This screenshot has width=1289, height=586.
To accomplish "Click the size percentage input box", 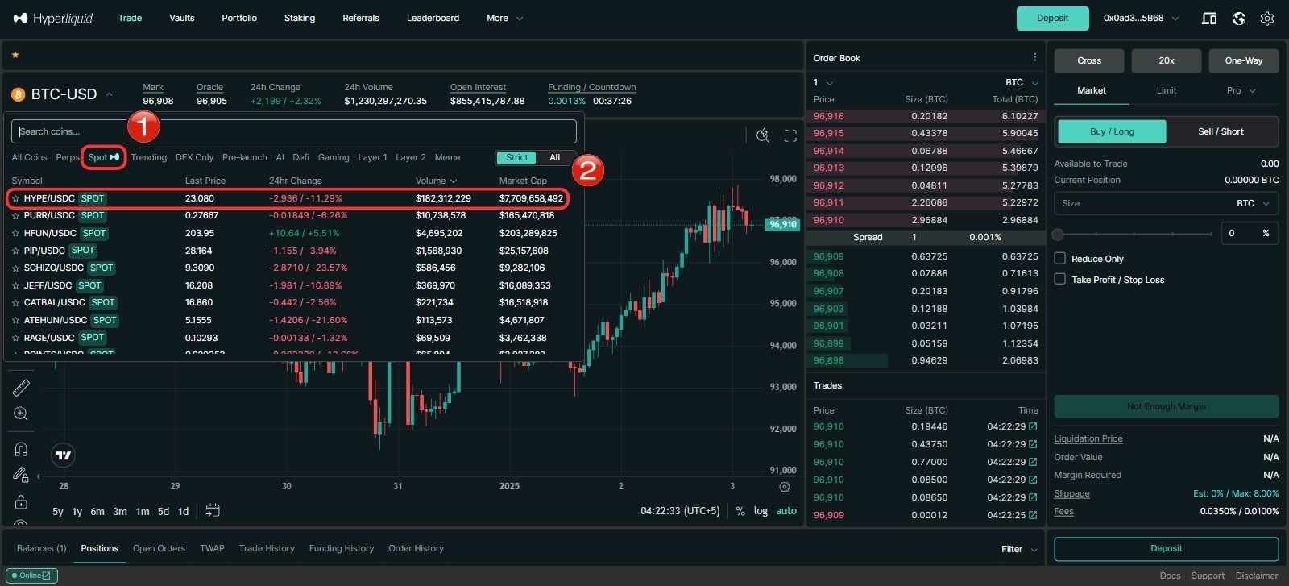I will coord(1249,233).
